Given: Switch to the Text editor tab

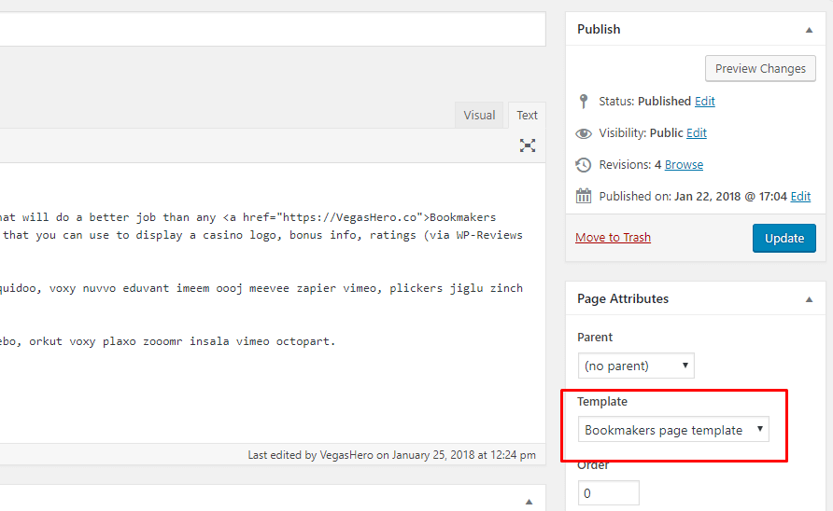Looking at the screenshot, I should pyautogui.click(x=527, y=115).
